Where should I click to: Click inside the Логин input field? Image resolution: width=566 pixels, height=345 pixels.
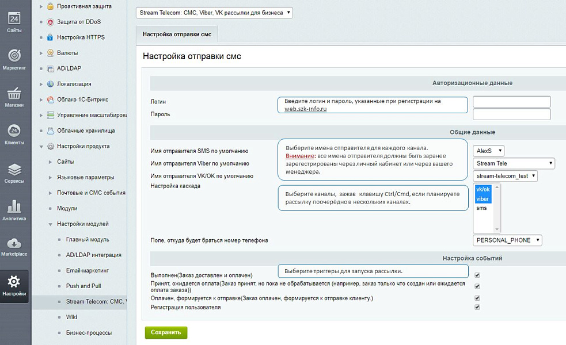(x=511, y=101)
